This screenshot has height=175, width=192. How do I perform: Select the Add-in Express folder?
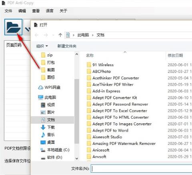[x=104, y=91]
